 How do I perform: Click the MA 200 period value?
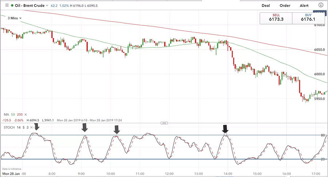coord(20,115)
